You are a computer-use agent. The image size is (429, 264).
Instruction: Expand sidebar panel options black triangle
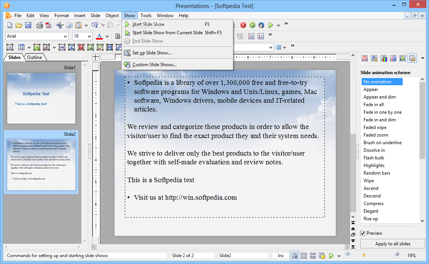pos(423,58)
